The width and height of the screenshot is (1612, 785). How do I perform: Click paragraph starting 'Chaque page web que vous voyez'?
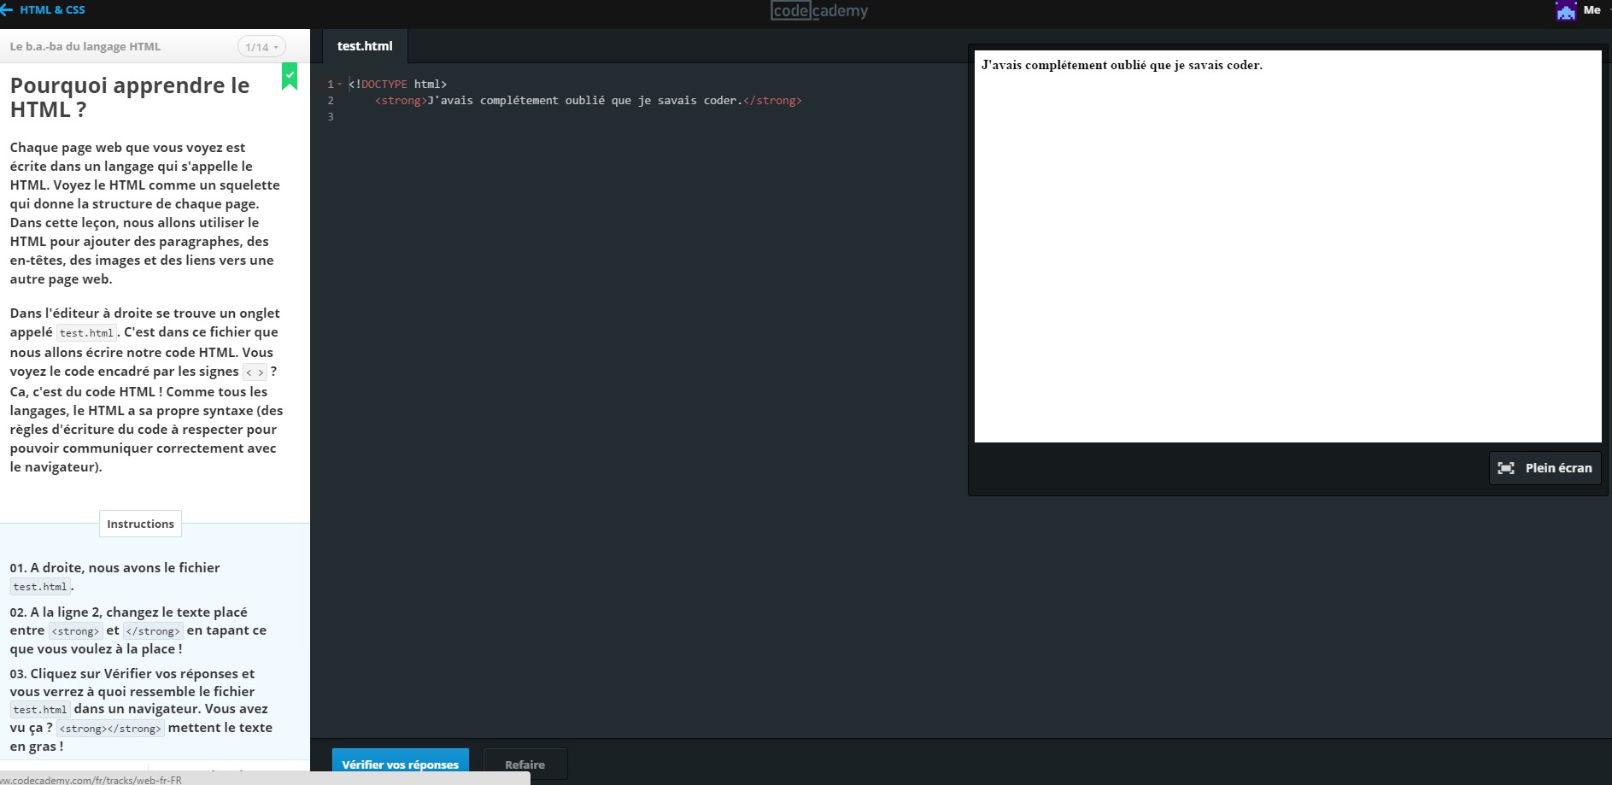click(145, 214)
